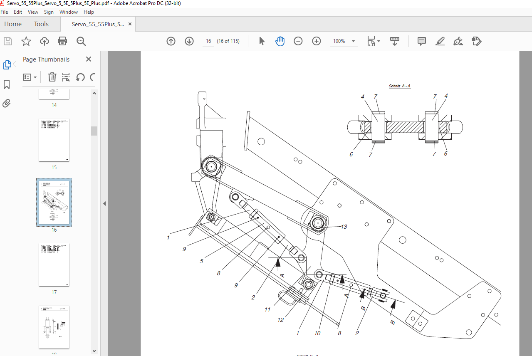Open the thumbnail options menu dropdown
532x356 pixels.
(x=30, y=77)
